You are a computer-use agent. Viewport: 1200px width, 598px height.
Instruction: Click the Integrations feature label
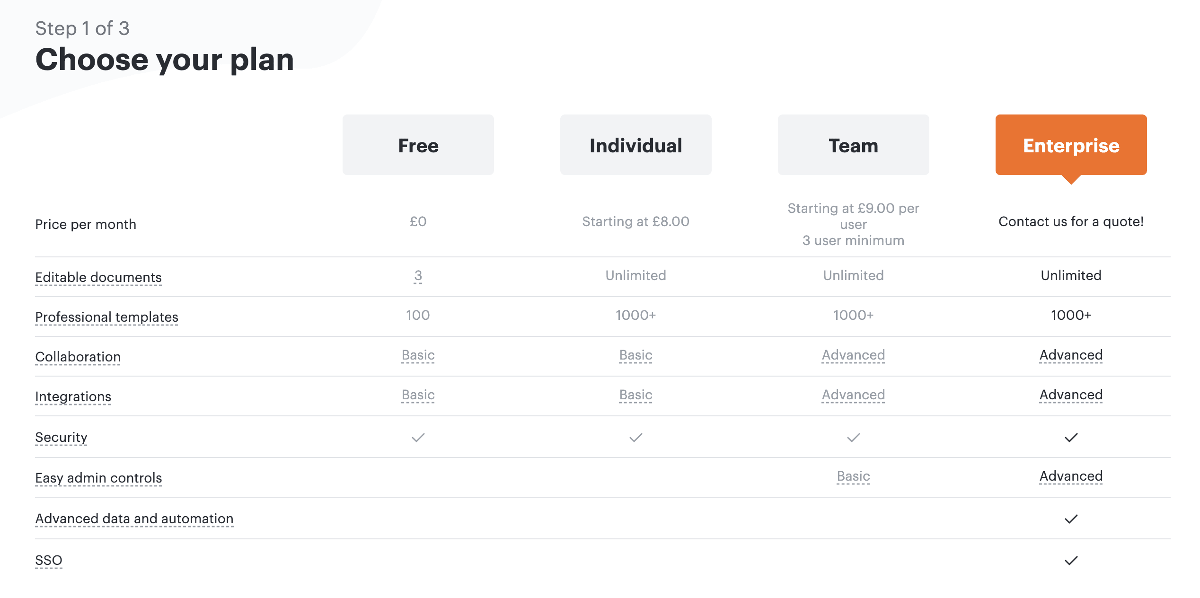coord(73,396)
